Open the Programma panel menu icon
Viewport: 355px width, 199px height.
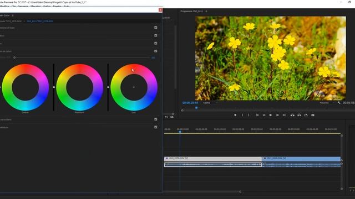[x=206, y=11]
